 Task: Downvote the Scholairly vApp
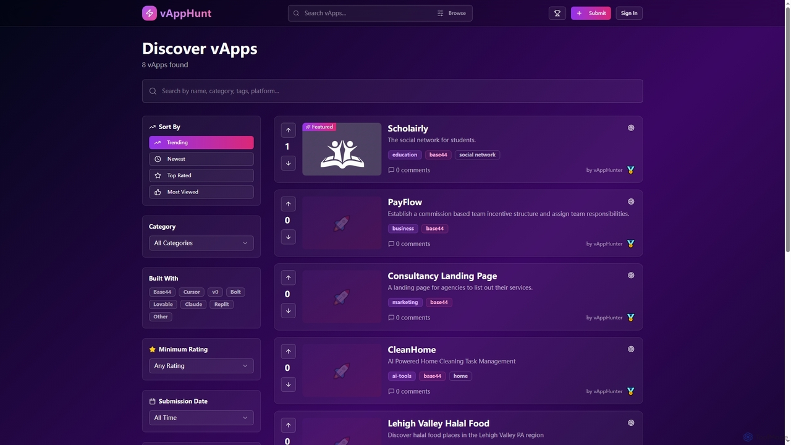[288, 163]
